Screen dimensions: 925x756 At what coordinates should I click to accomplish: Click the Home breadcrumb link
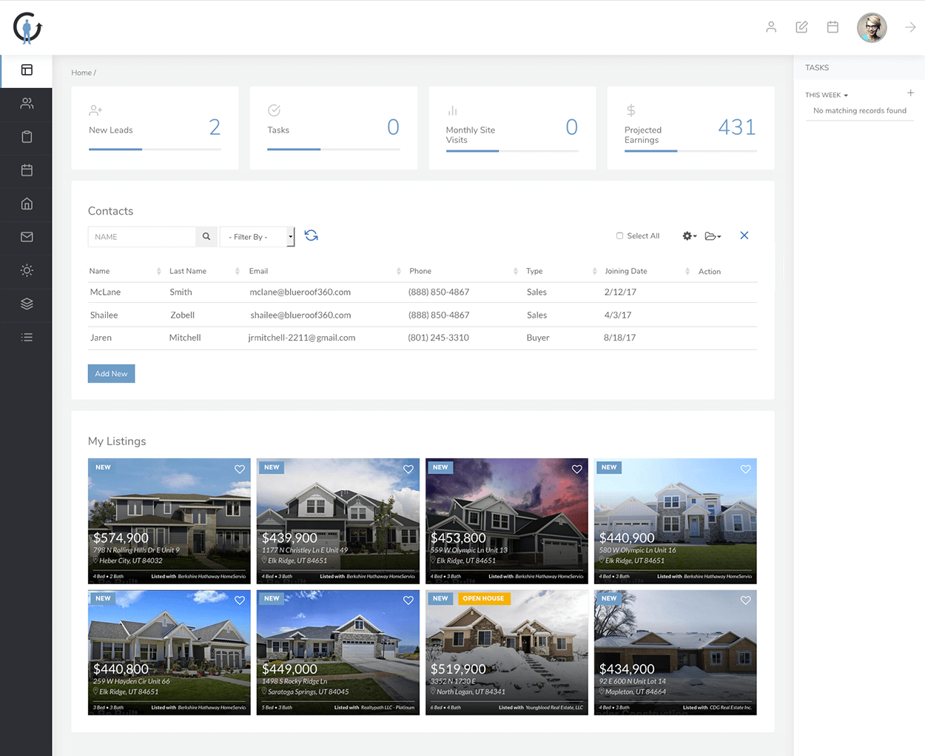(x=81, y=73)
